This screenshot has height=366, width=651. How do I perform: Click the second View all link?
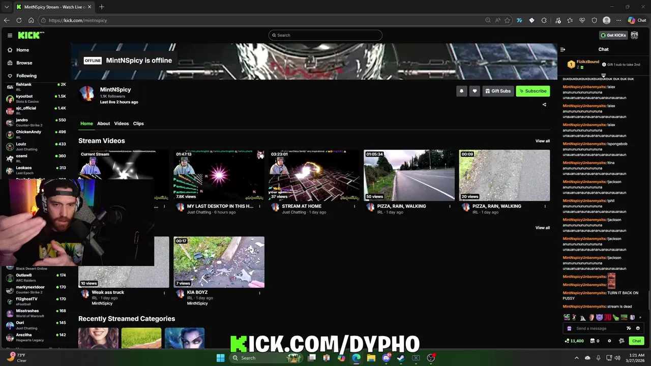click(542, 228)
